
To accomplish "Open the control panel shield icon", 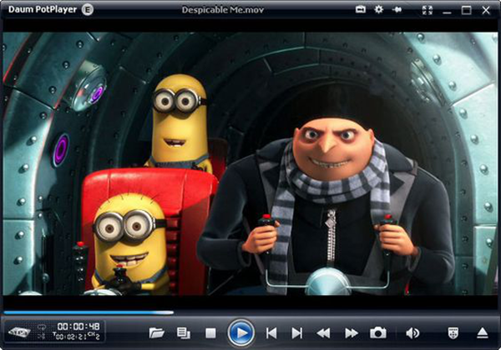I will click(x=453, y=333).
